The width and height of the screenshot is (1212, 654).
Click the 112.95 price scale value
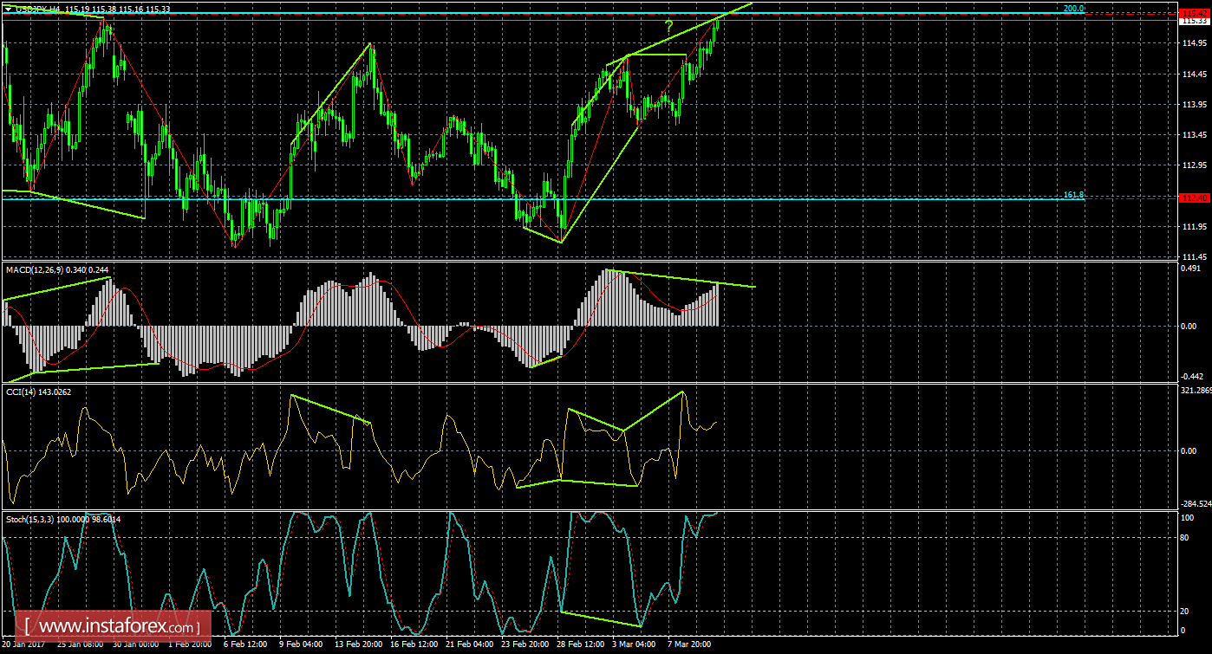(x=1194, y=165)
